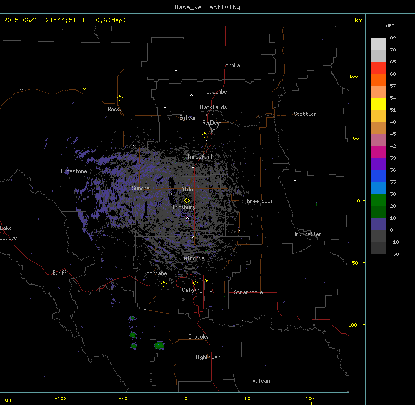The height and width of the screenshot is (405, 415).
Task: Click the Cochrane town label
Action: click(155, 273)
